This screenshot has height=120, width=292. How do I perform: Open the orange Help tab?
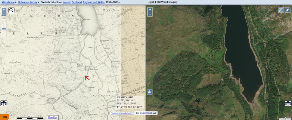[5, 117]
